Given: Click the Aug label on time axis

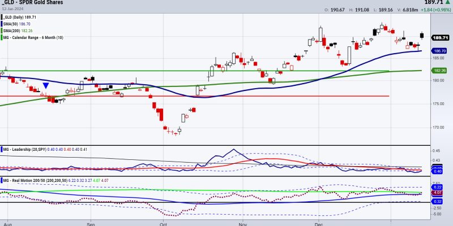Looking at the screenshot, I should coord(8,224).
